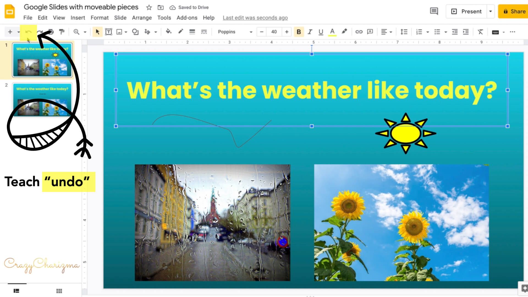Click Share button top right
Viewport: 528px width, 297px height.
515,11
